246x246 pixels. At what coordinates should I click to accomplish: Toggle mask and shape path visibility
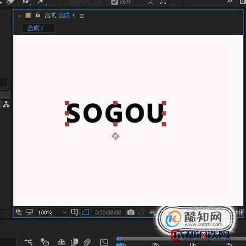85,212
